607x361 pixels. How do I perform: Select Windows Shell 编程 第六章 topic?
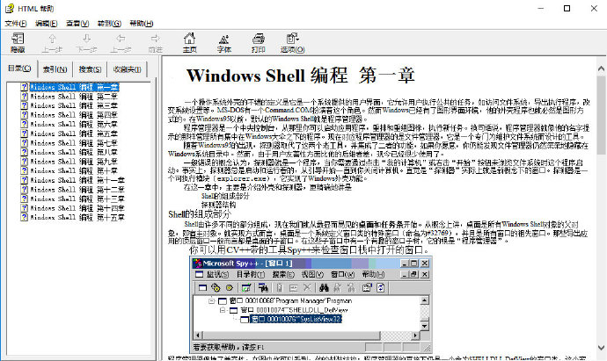pyautogui.click(x=74, y=124)
